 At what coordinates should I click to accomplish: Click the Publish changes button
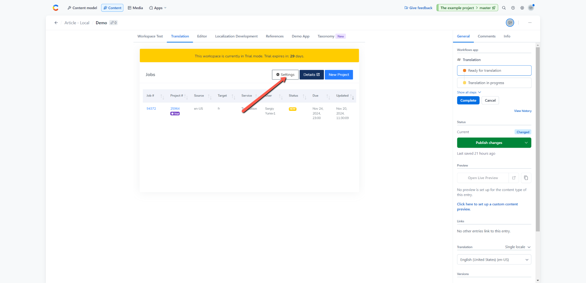point(489,142)
